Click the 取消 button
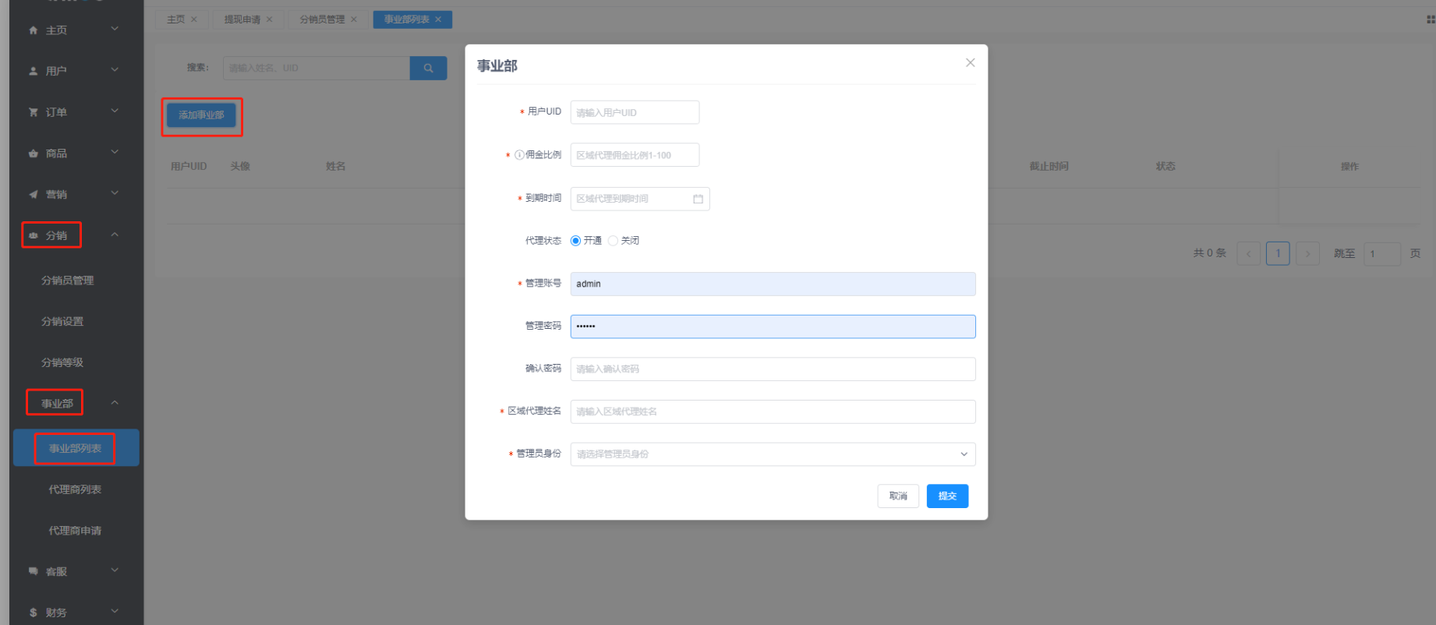The width and height of the screenshot is (1436, 625). coord(898,496)
